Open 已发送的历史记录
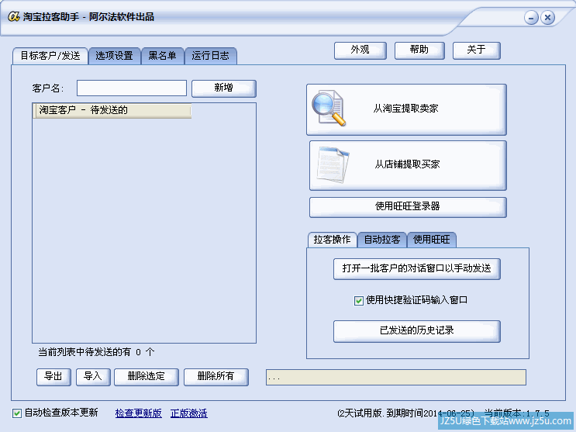The width and height of the screenshot is (576, 432). (416, 331)
